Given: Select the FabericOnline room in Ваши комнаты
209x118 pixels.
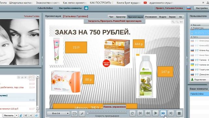Looking at the screenshot, I should pos(199,94).
